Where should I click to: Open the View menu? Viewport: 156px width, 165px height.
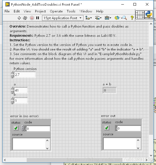[27, 11]
